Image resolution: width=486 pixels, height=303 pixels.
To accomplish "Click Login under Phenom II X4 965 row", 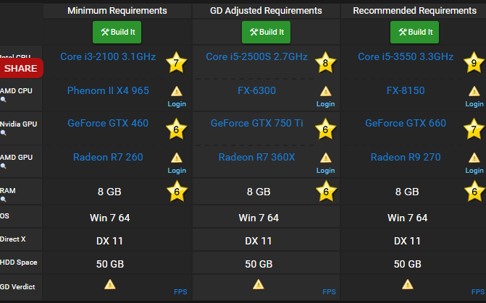I will [177, 104].
